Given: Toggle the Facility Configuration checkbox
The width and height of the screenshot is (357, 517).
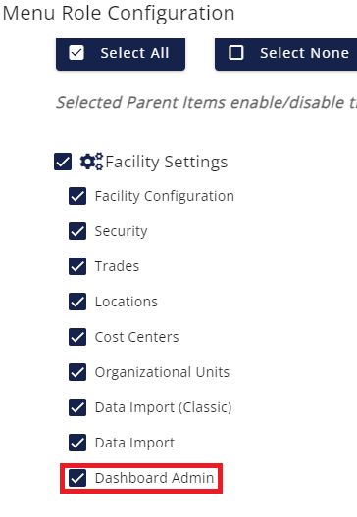Looking at the screenshot, I should [77, 196].
